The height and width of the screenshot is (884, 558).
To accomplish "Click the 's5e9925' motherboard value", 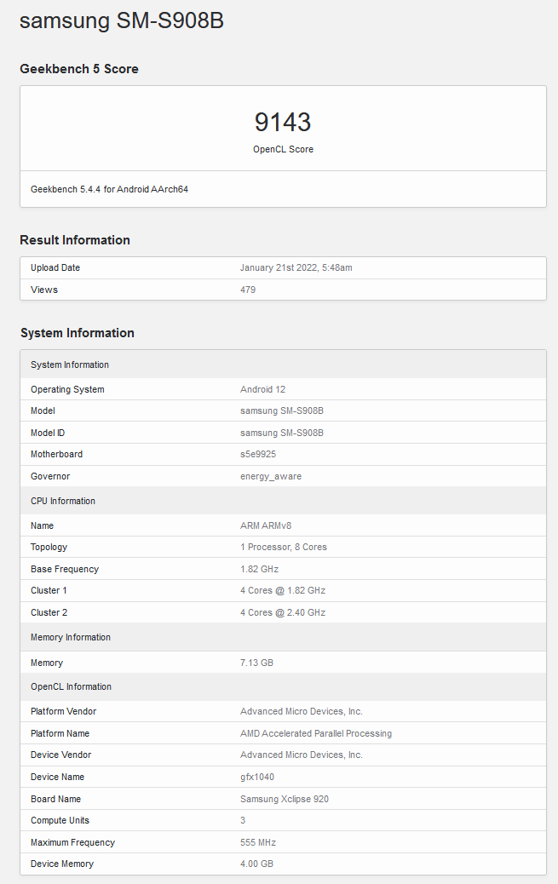I will tap(258, 455).
